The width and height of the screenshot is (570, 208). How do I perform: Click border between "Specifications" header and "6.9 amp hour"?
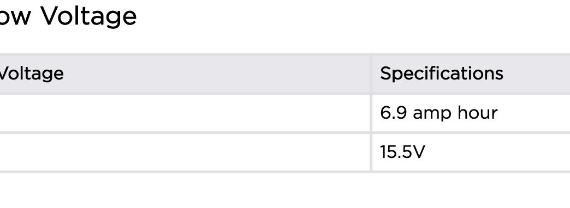(x=471, y=94)
